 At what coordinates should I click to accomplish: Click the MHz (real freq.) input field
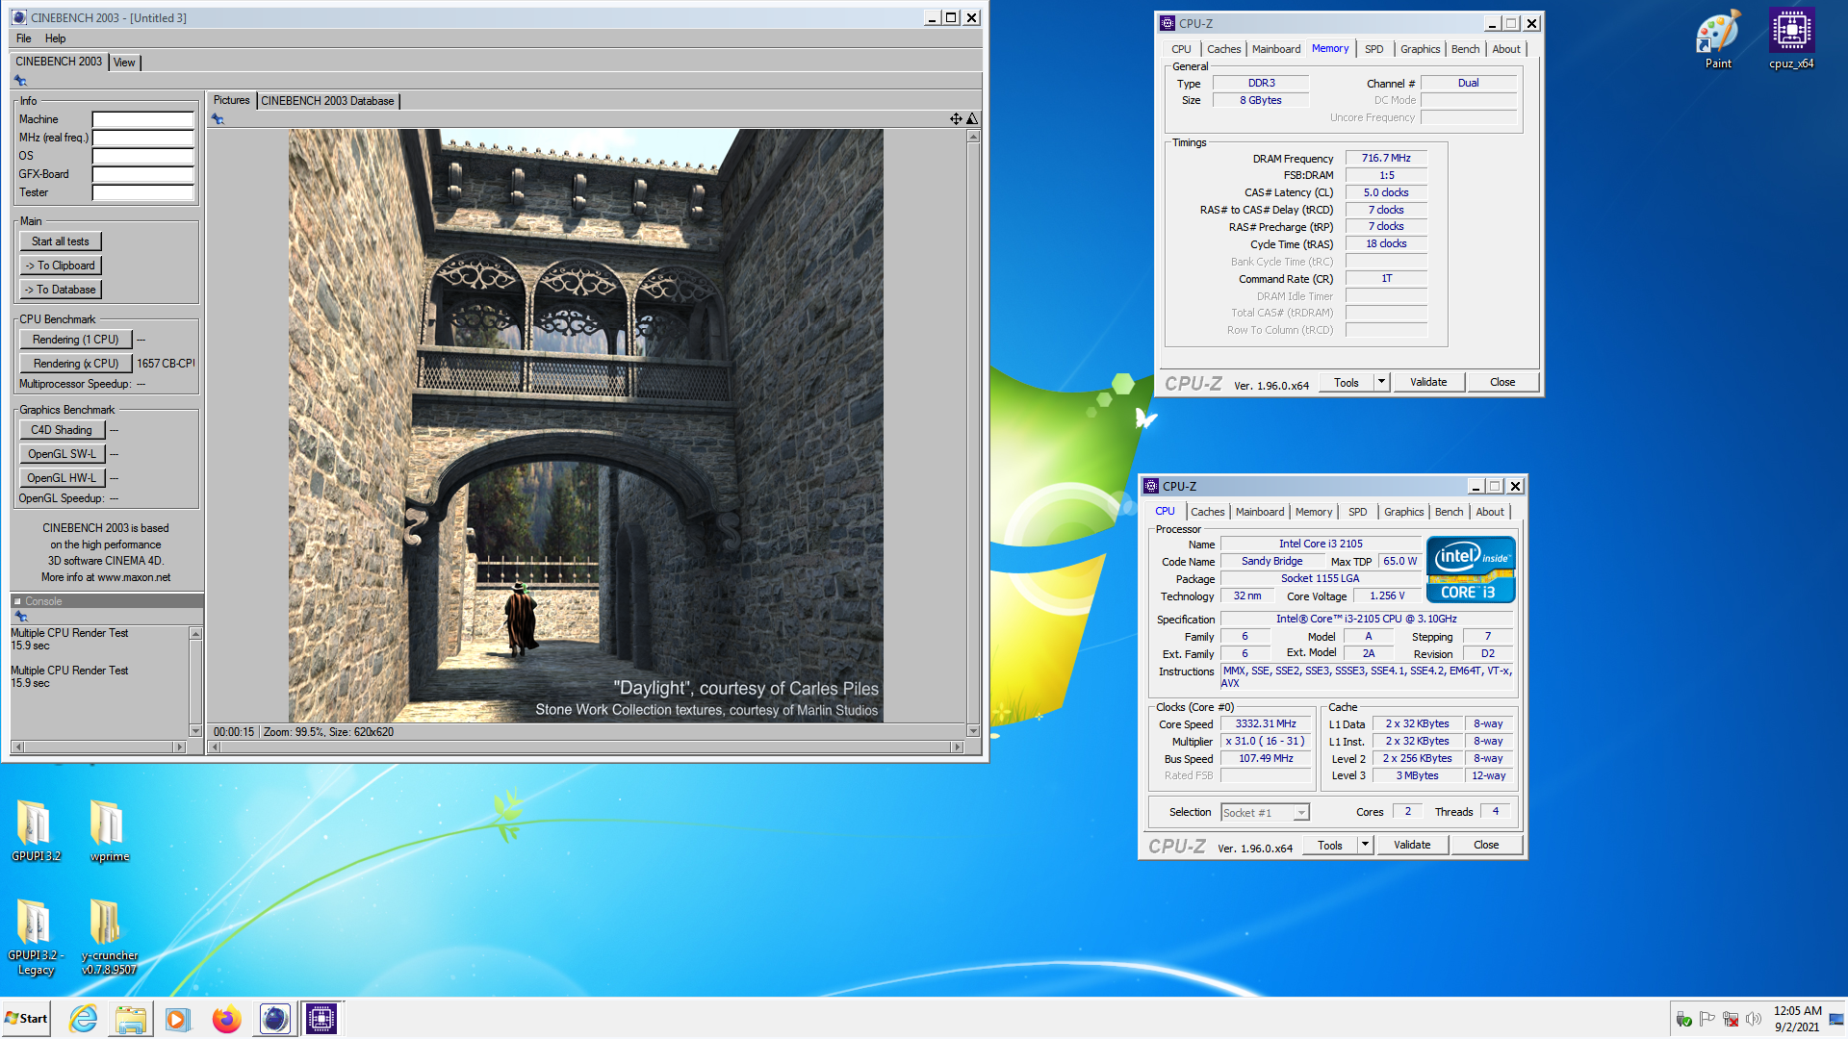click(142, 138)
